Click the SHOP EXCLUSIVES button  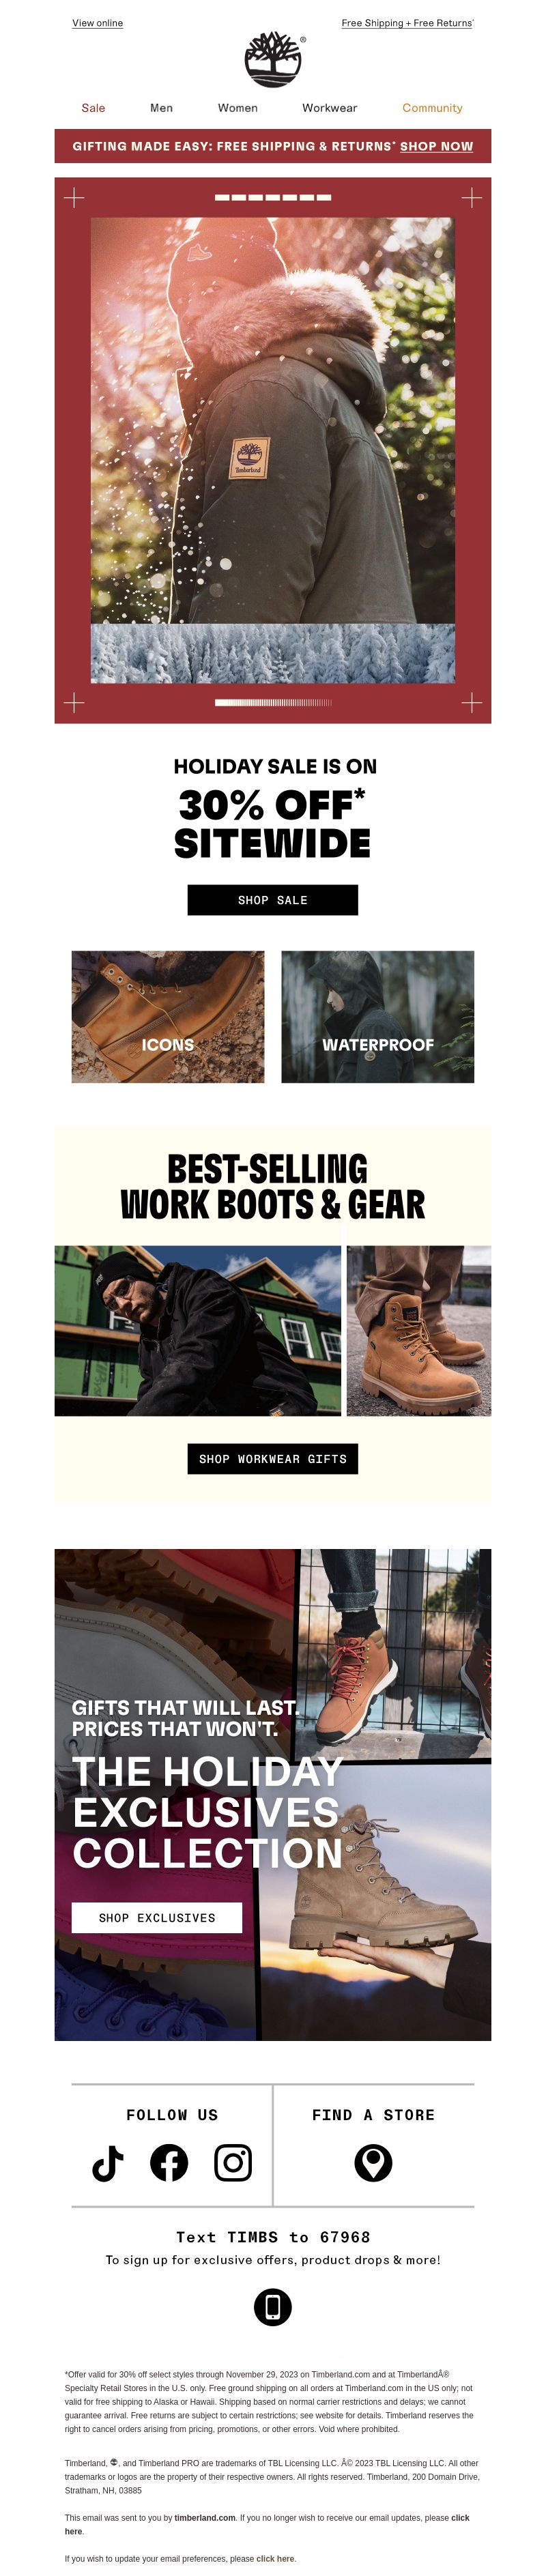[x=157, y=1917]
